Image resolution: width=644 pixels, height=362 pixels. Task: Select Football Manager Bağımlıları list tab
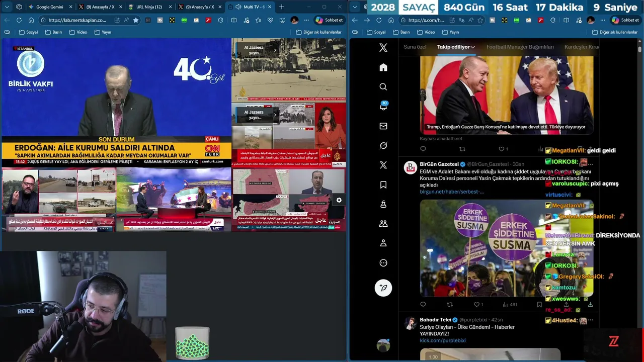[520, 47]
